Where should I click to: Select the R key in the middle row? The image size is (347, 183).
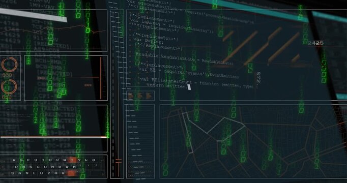point(67,167)
